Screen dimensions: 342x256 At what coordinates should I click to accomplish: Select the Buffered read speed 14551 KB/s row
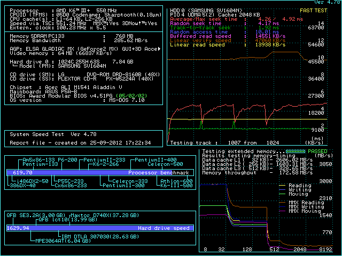pos(228,36)
